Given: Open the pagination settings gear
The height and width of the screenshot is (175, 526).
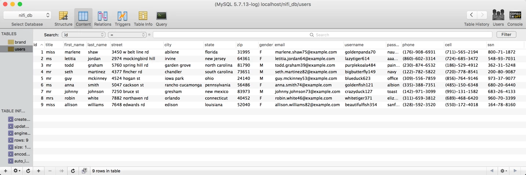Looking at the screenshot, I should point(504,171).
